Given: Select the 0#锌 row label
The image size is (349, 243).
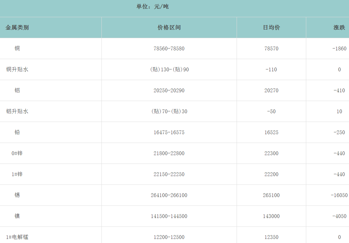Looking at the screenshot, I should 17,153.
